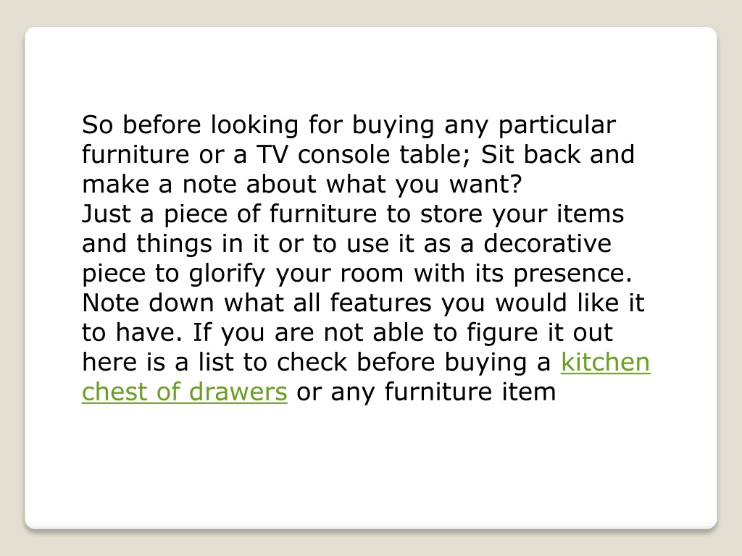This screenshot has width=742, height=556.
Task: Place cursor on 'So before looking' opening line
Action: pos(191,125)
